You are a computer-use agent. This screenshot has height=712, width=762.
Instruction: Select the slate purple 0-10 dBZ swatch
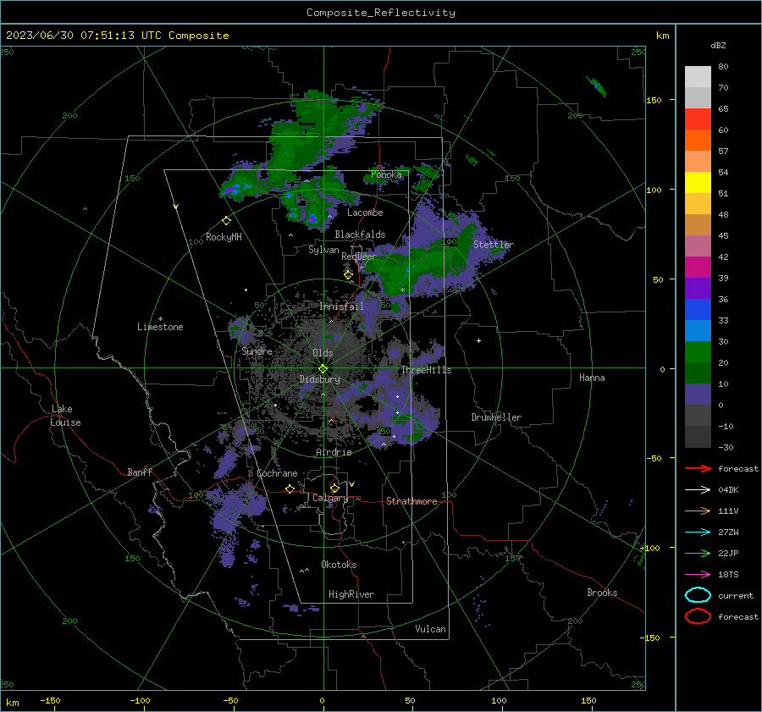click(x=698, y=395)
